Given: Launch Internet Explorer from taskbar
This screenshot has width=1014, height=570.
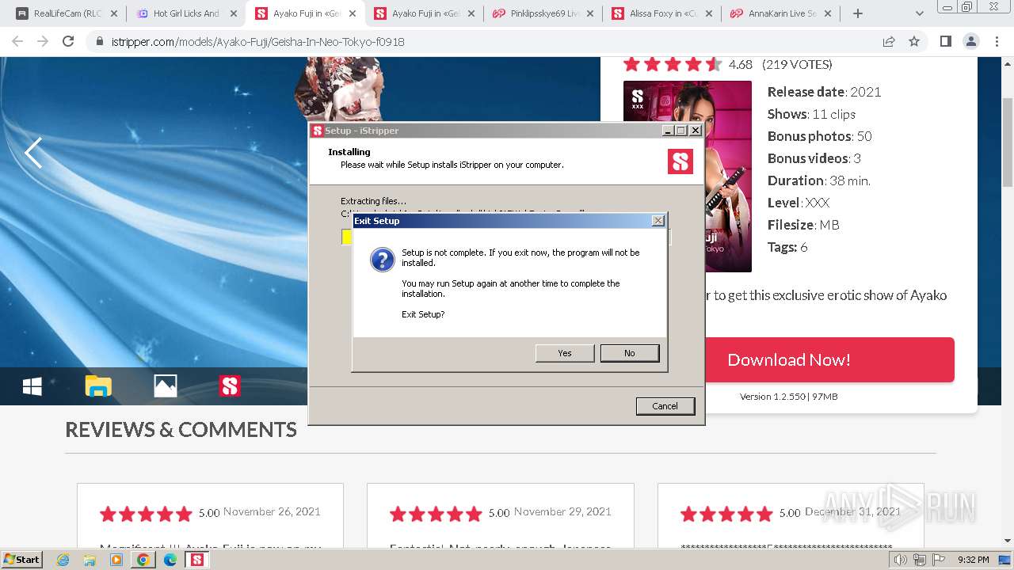Looking at the screenshot, I should [x=63, y=560].
